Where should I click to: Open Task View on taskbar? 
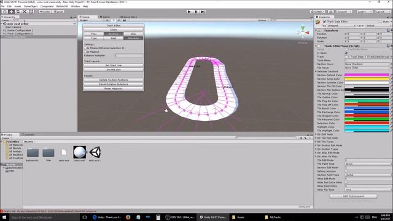point(85,217)
